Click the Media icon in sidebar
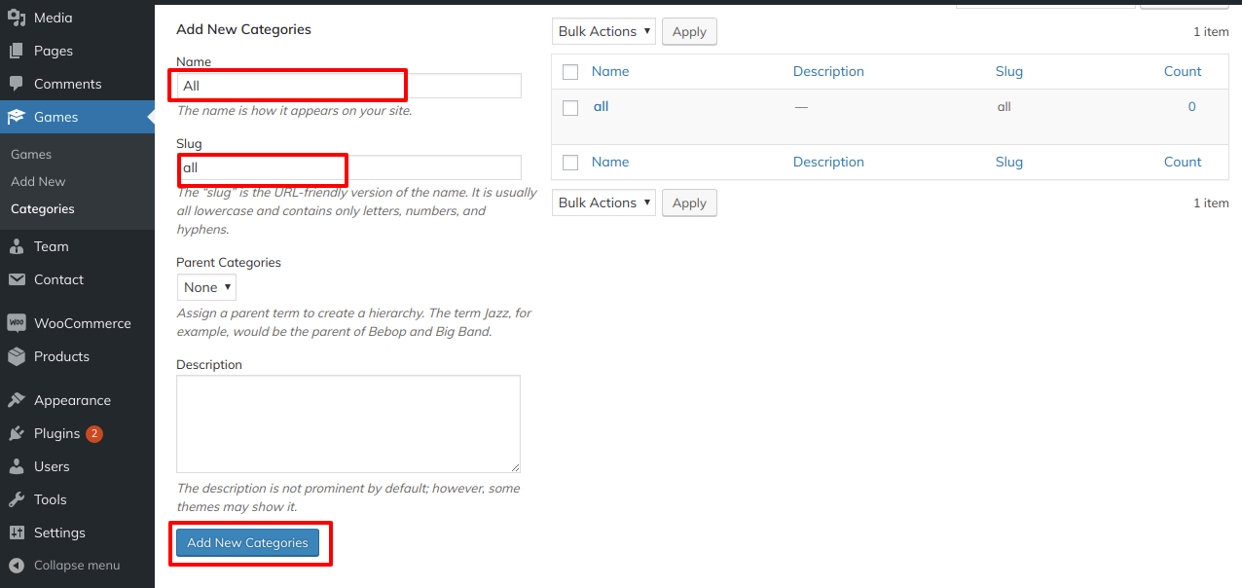 pyautogui.click(x=17, y=18)
